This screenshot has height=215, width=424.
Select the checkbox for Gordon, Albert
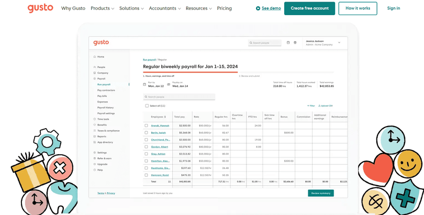click(x=147, y=147)
